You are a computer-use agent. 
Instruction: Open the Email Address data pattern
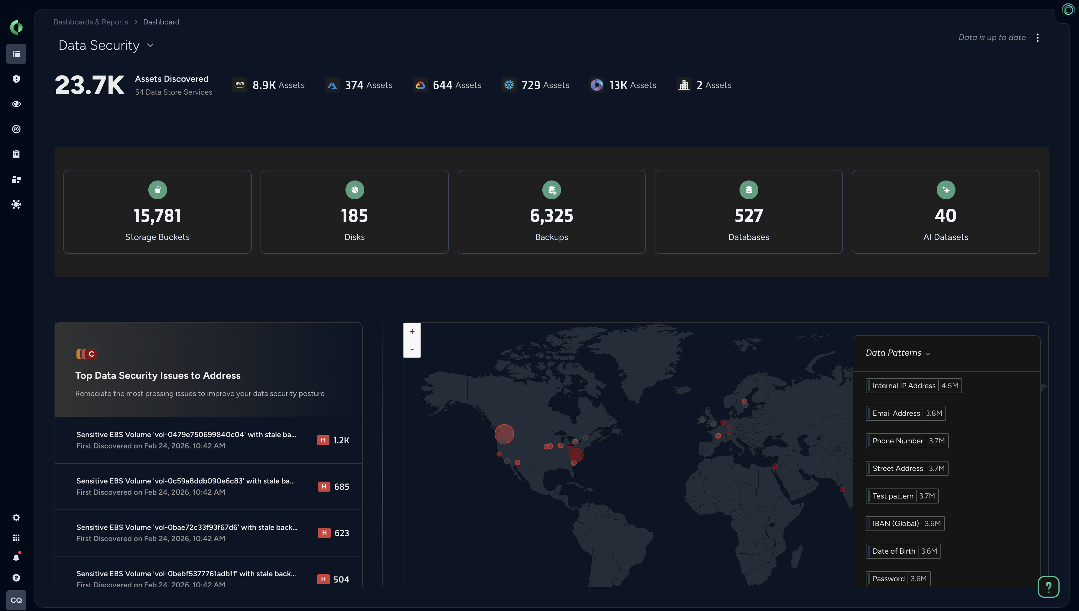pyautogui.click(x=905, y=413)
